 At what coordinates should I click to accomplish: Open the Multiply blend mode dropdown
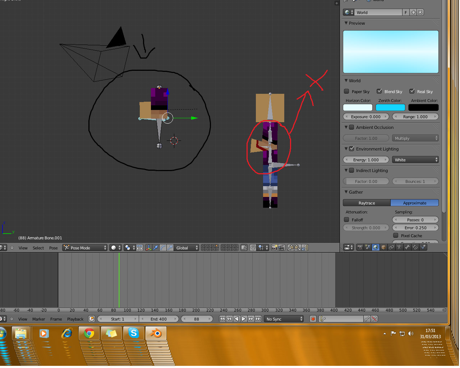[415, 138]
